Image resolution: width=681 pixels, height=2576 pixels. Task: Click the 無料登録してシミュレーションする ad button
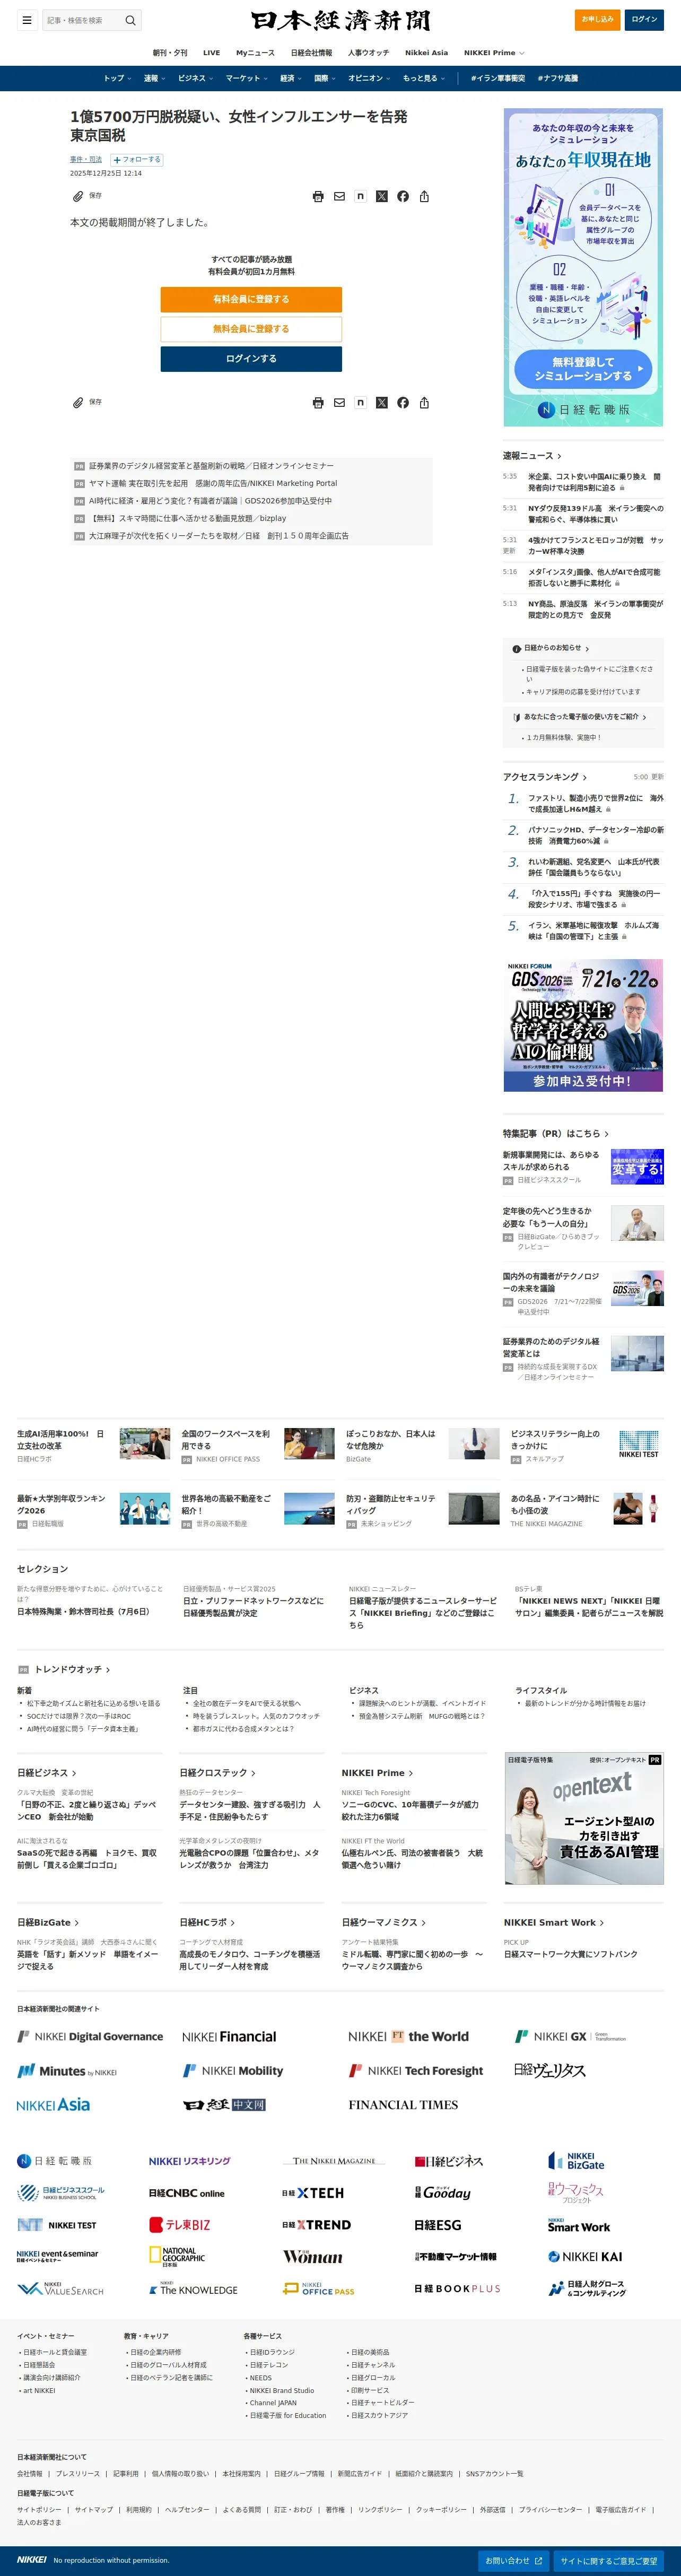583,369
